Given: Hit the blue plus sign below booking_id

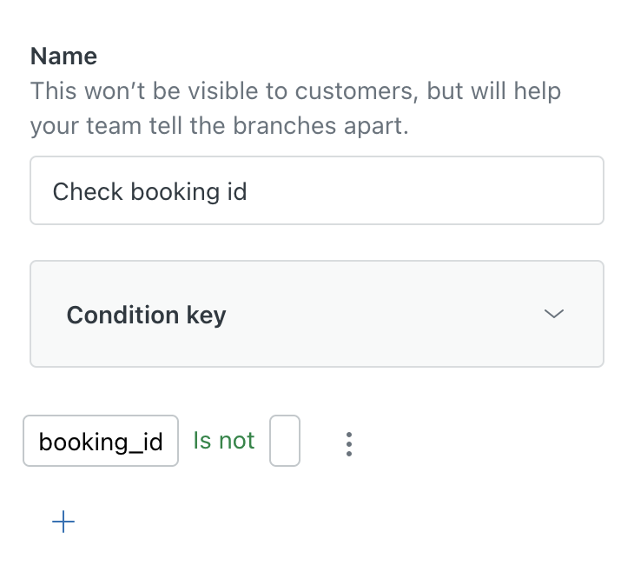Looking at the screenshot, I should coord(63,522).
